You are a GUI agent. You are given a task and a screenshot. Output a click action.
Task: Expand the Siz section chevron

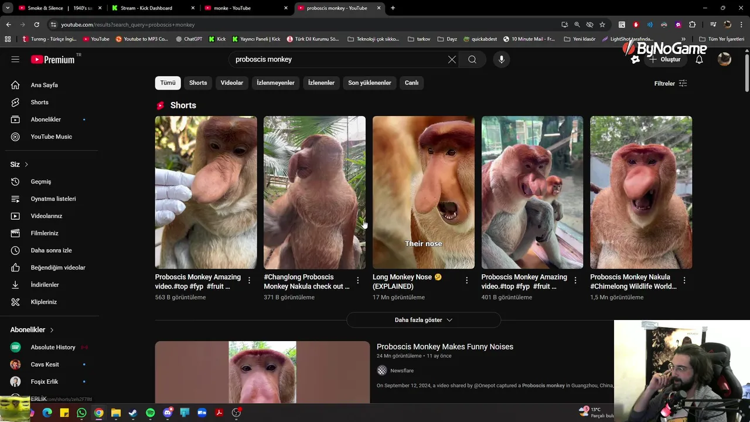pyautogui.click(x=26, y=164)
